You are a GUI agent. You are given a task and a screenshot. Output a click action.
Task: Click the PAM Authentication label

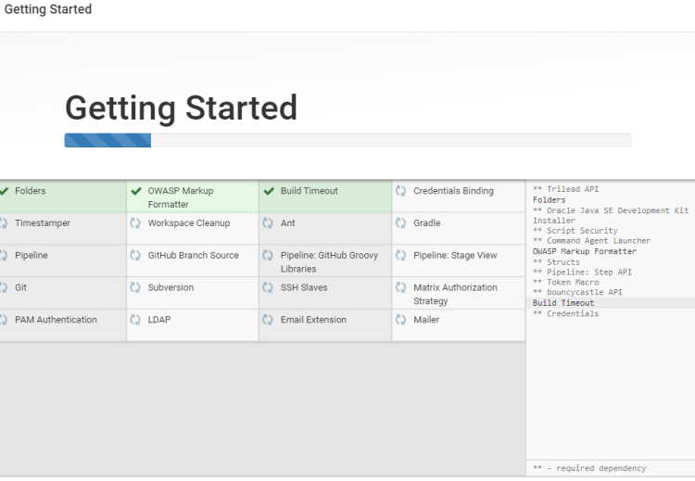click(x=56, y=320)
